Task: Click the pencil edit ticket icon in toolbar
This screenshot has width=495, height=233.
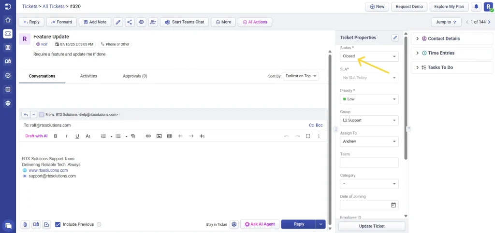Action: [118, 22]
